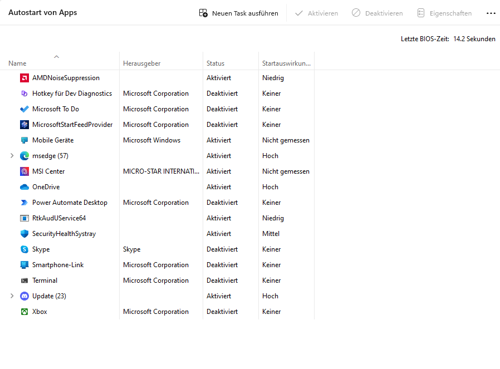Select the OneDrive cloud icon
This screenshot has height=369, width=500.
23,187
